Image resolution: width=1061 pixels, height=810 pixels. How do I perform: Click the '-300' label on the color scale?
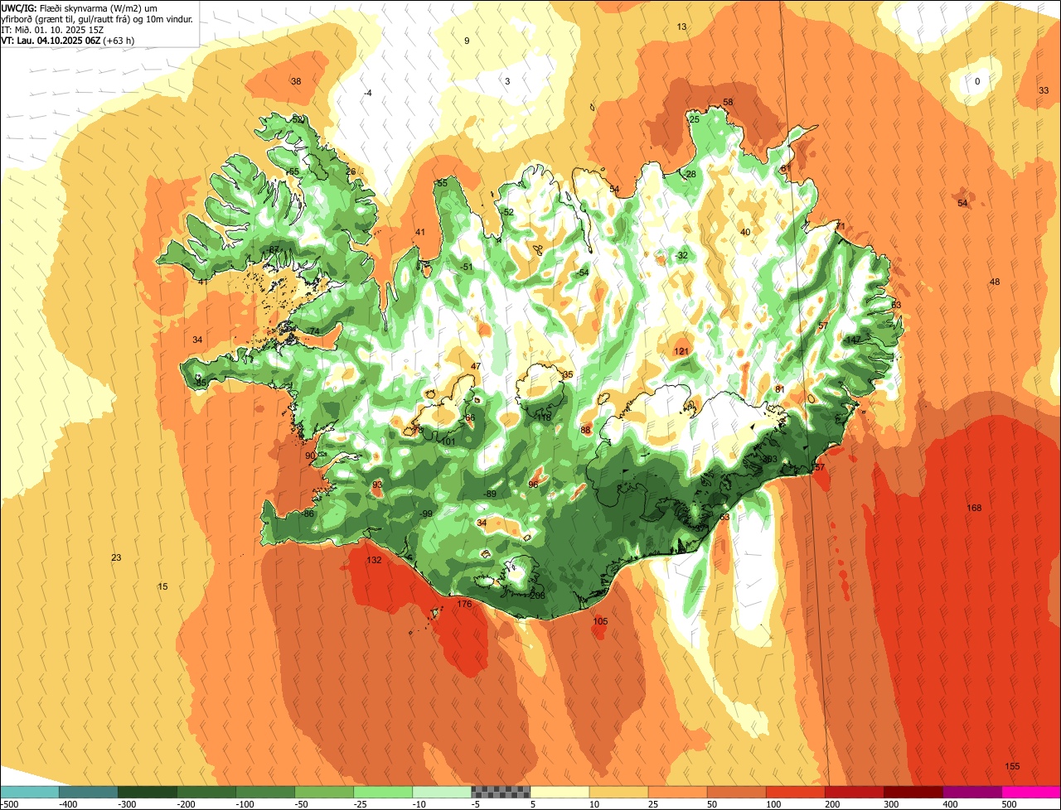pos(128,804)
